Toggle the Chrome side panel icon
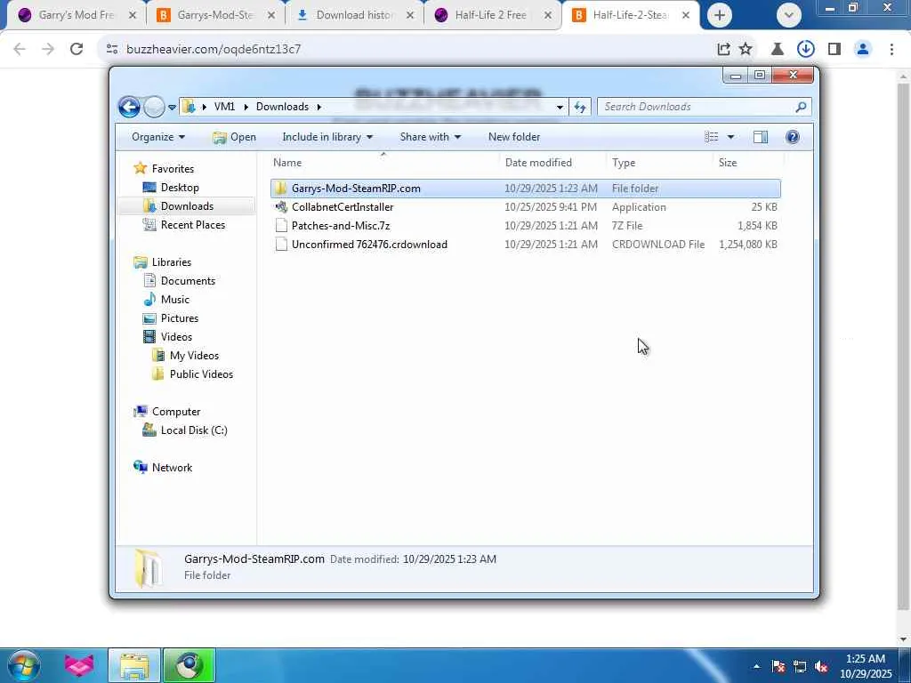This screenshot has width=911, height=683. (x=834, y=50)
